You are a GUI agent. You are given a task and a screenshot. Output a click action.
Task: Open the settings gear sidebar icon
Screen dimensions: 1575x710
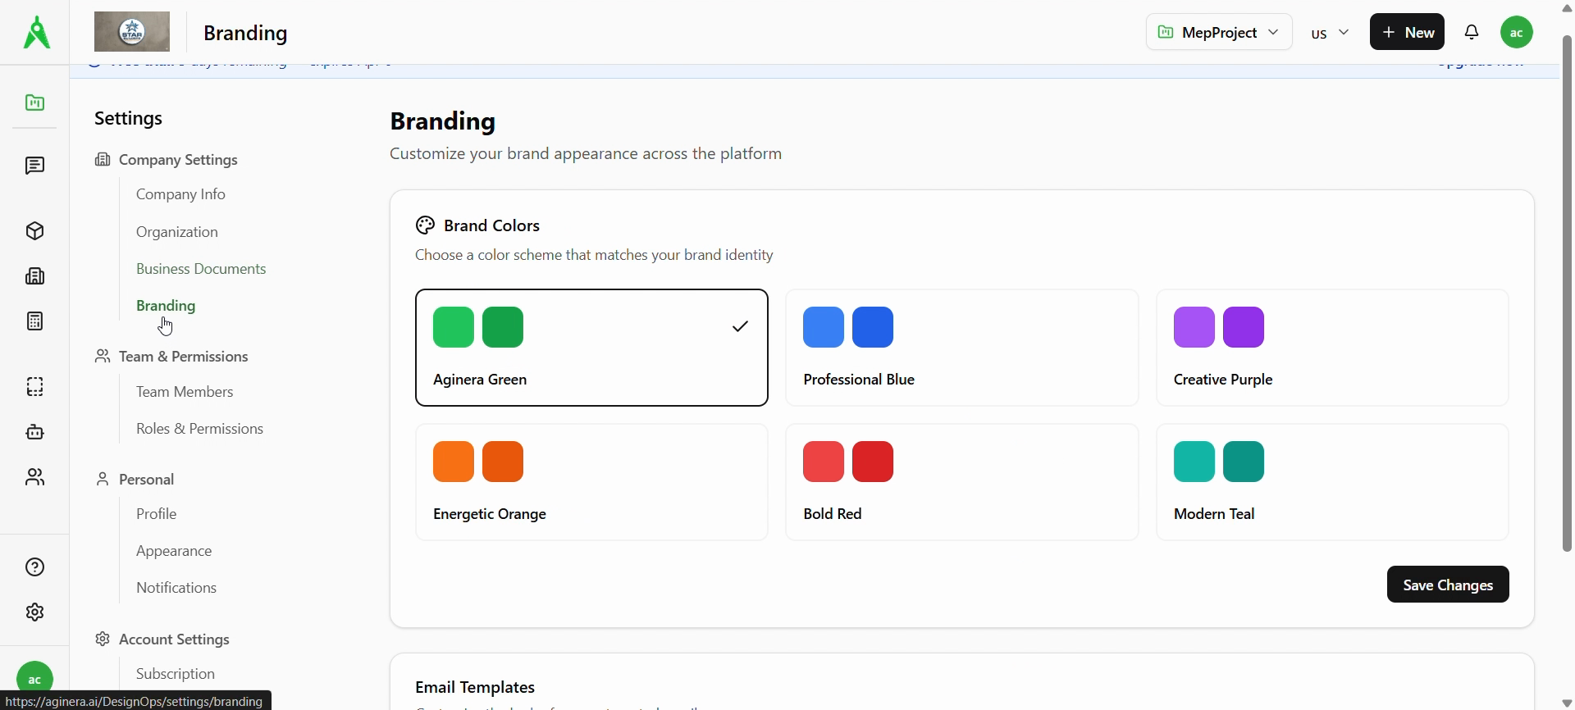(x=34, y=612)
